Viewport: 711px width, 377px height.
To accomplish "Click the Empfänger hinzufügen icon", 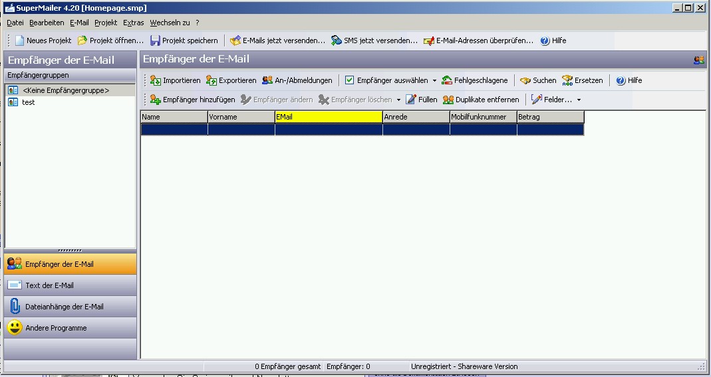I will (156, 99).
